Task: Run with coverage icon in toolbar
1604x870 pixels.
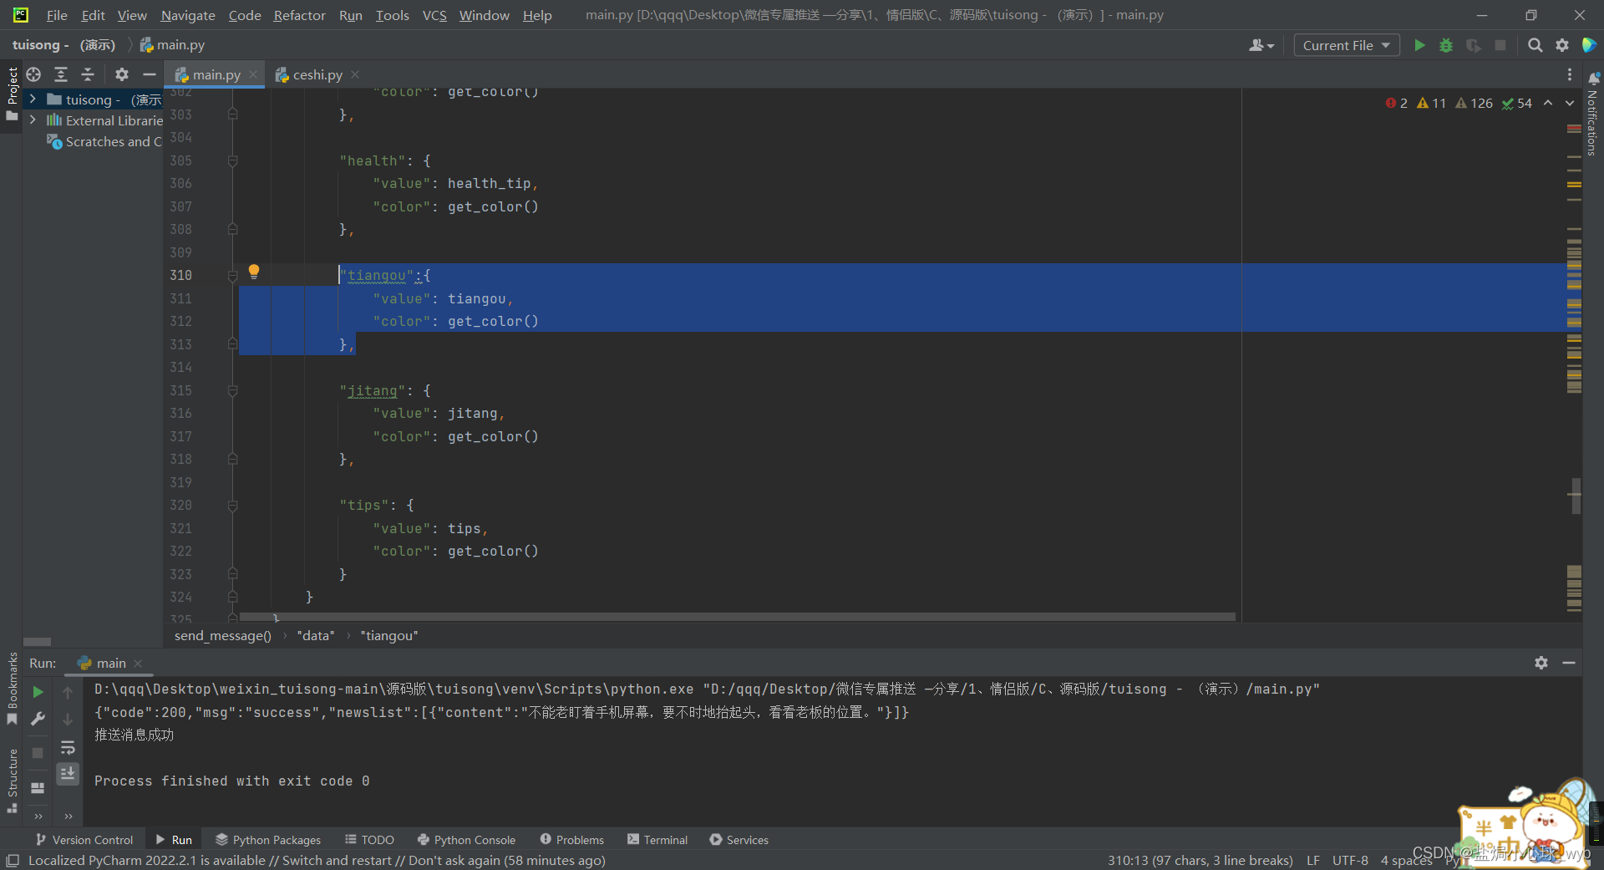Action: [x=1474, y=45]
